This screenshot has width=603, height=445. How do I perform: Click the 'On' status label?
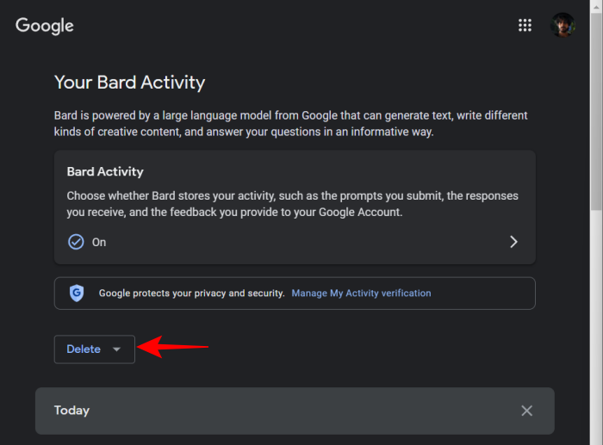99,243
